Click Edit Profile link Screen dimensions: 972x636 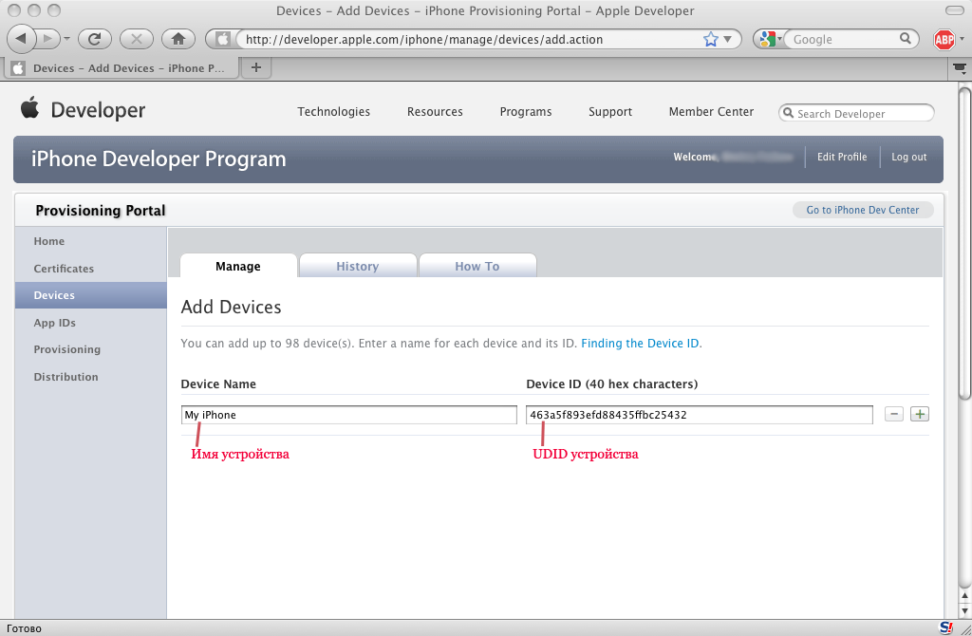(842, 157)
